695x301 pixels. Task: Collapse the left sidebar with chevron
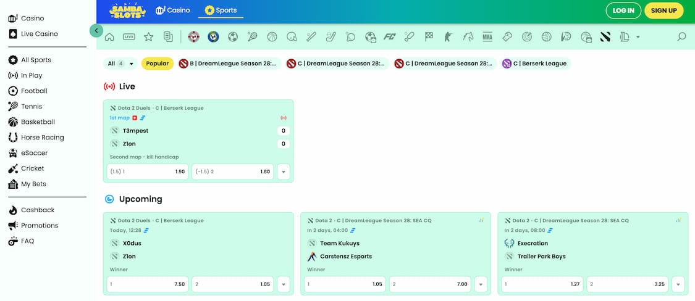pos(96,31)
